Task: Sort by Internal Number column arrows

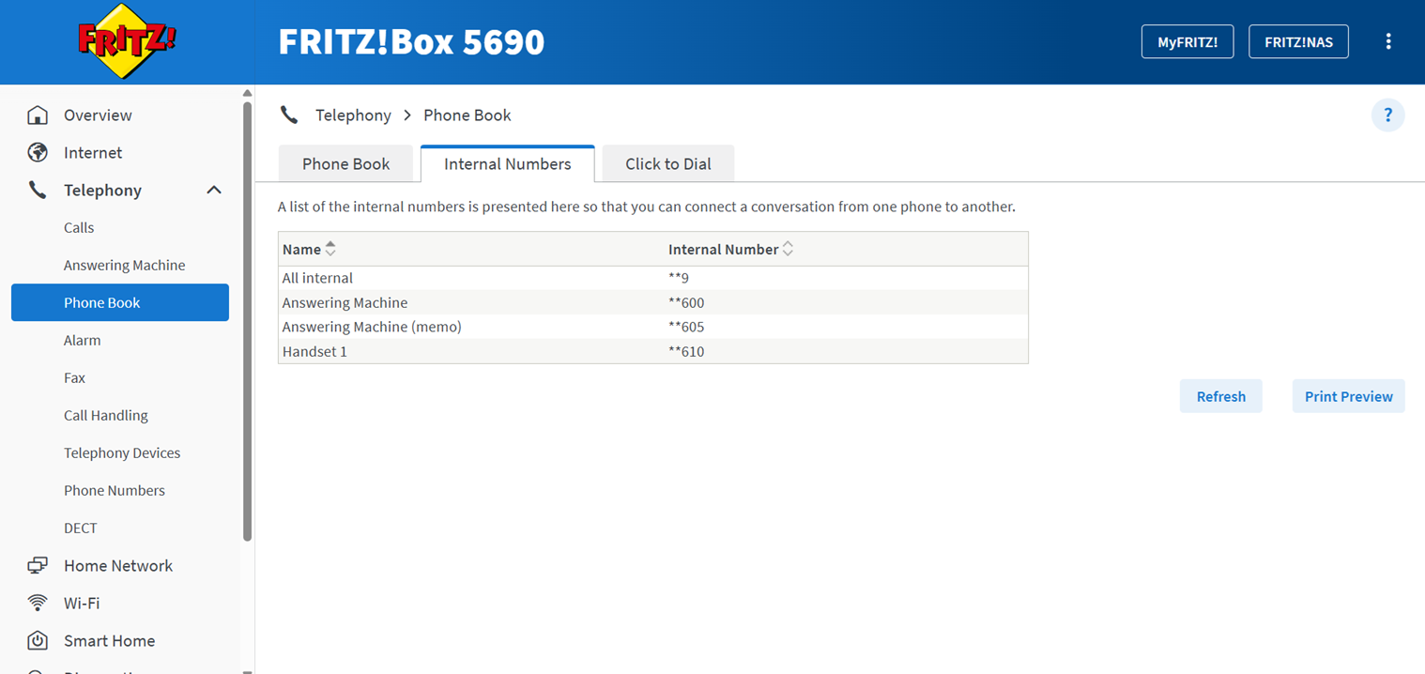Action: coord(788,249)
